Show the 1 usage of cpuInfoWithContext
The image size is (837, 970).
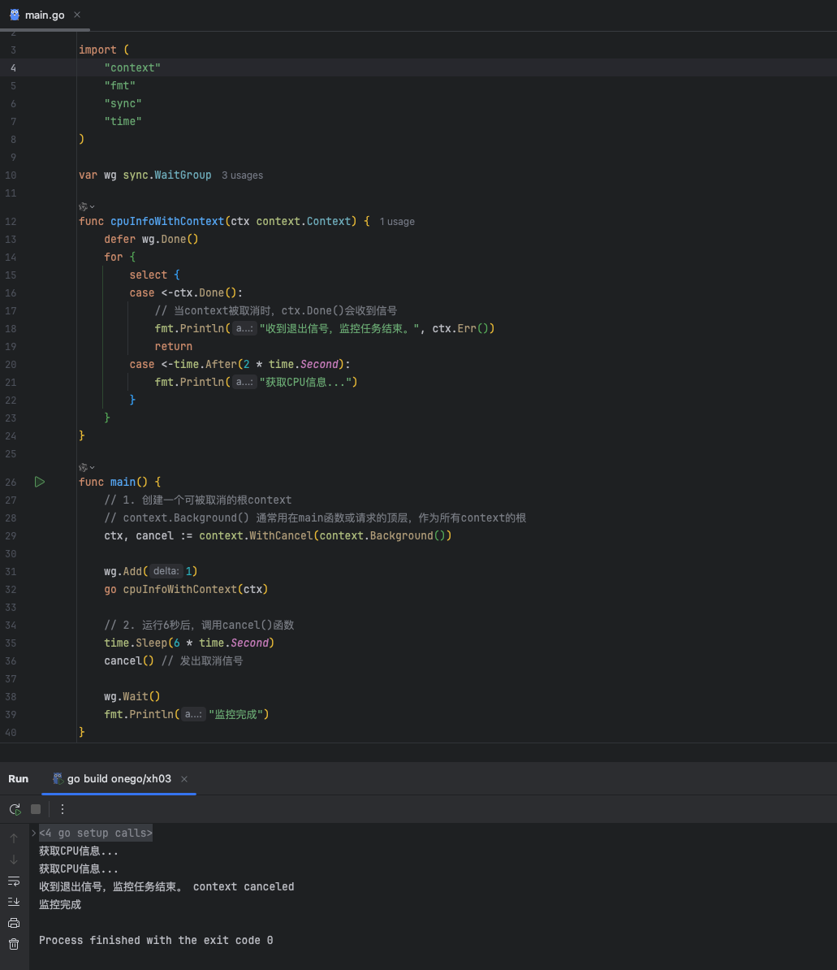[x=397, y=222]
